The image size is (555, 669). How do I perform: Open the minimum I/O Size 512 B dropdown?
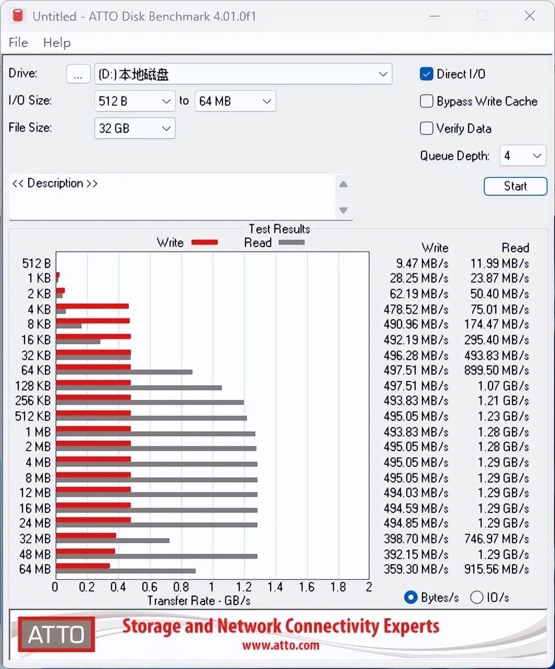[135, 101]
